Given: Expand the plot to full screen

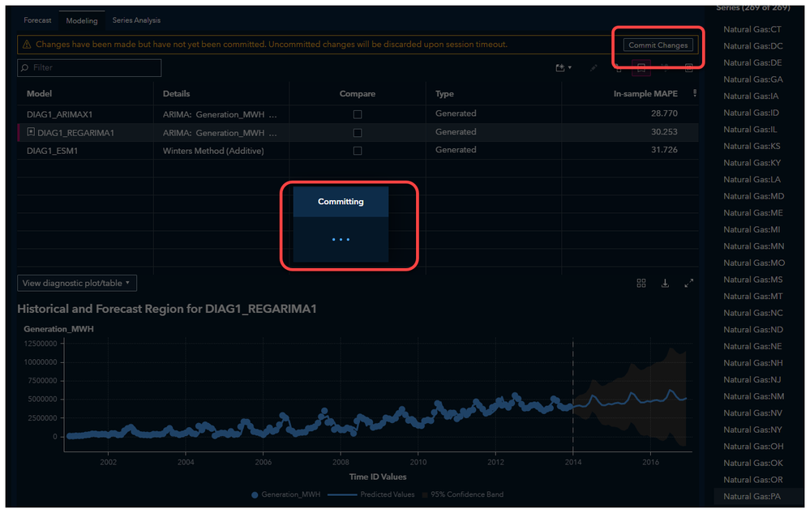Looking at the screenshot, I should click(688, 283).
